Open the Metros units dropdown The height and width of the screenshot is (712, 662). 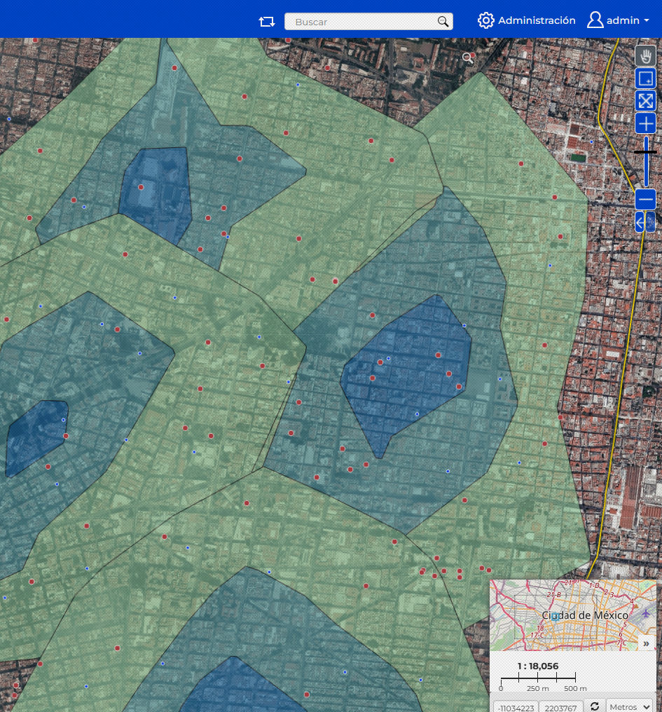click(x=629, y=706)
